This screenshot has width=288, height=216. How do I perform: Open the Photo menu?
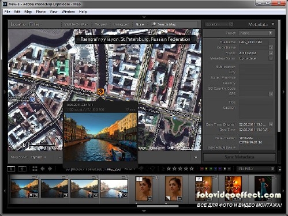tap(40, 12)
